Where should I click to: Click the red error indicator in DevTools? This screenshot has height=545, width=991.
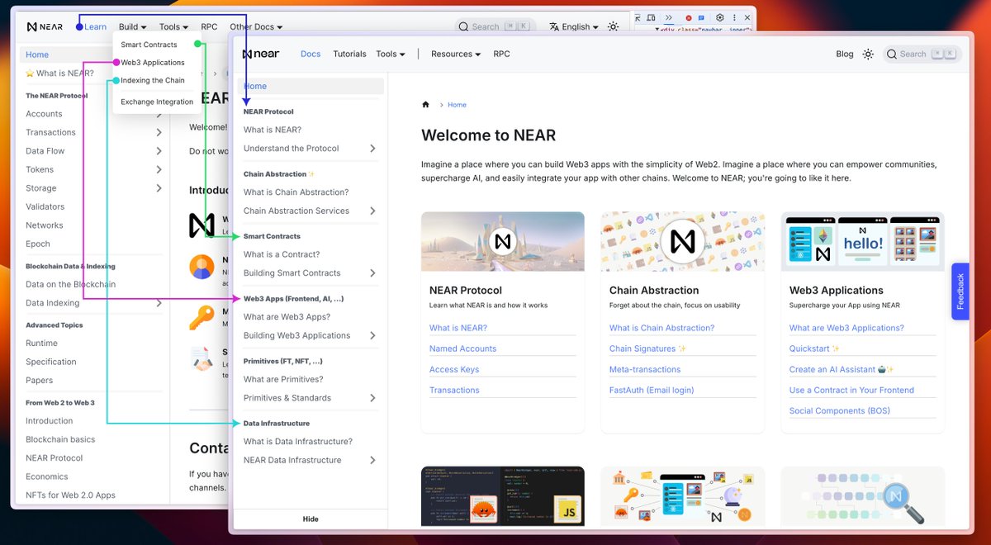689,17
